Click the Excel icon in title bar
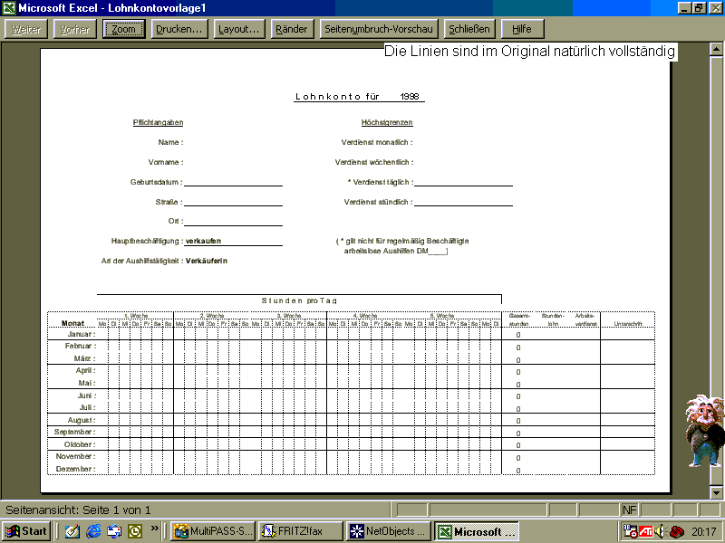Viewport: 725px width, 543px height. (9, 7)
